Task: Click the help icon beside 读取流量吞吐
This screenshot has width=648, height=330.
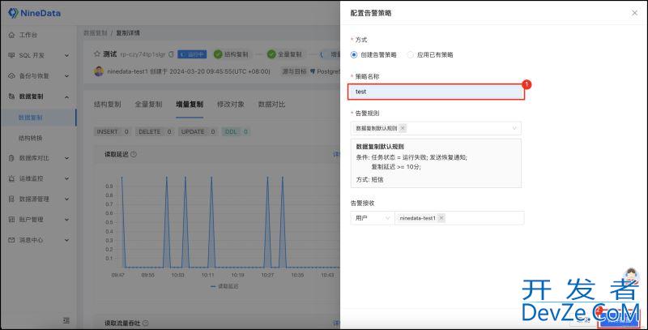Action: pyautogui.click(x=146, y=323)
